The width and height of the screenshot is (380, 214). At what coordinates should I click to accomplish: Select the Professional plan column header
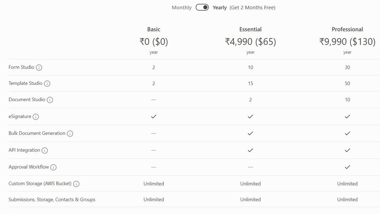coord(347,29)
